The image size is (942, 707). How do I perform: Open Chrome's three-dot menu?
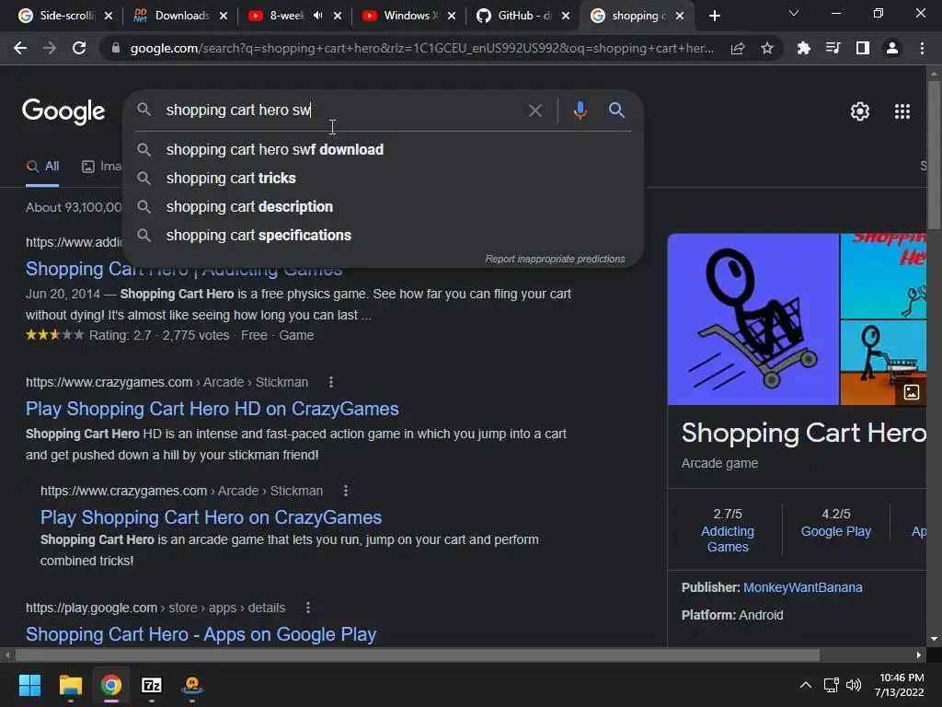pos(922,48)
